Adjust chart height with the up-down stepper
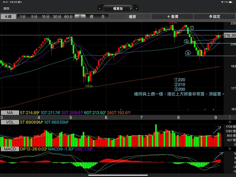The width and height of the screenshot is (236, 177). 230,117
